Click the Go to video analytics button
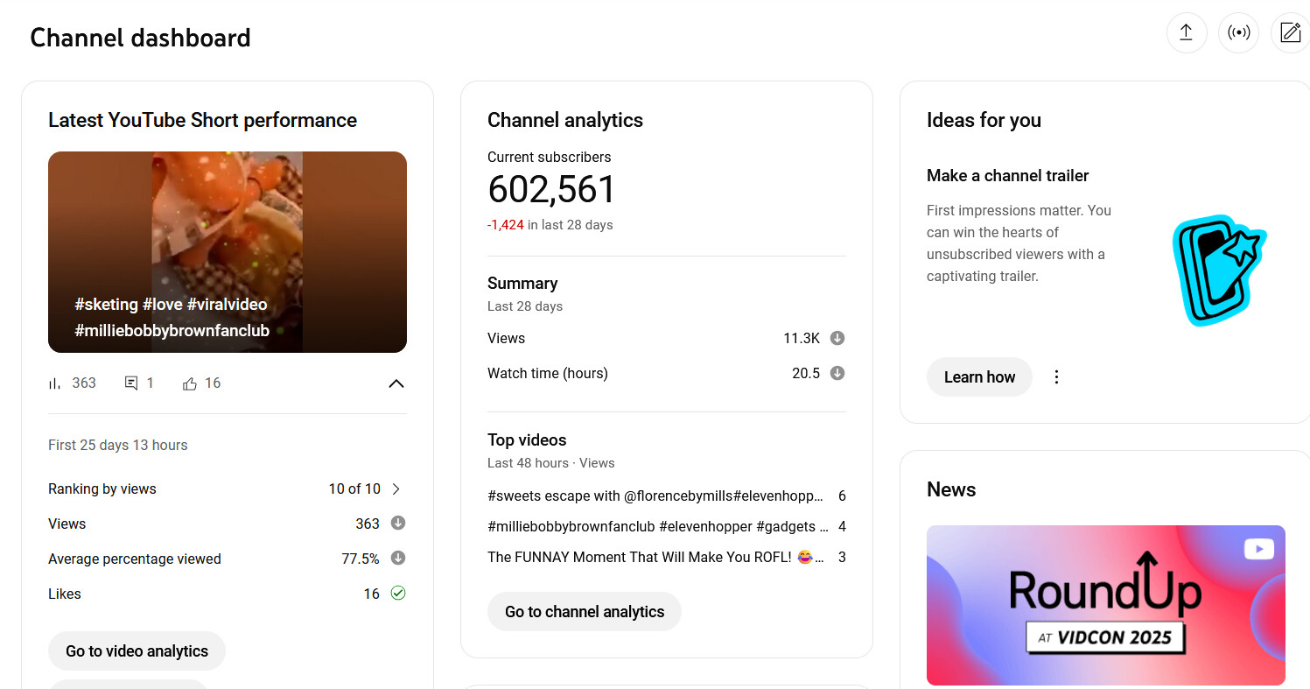 point(137,651)
